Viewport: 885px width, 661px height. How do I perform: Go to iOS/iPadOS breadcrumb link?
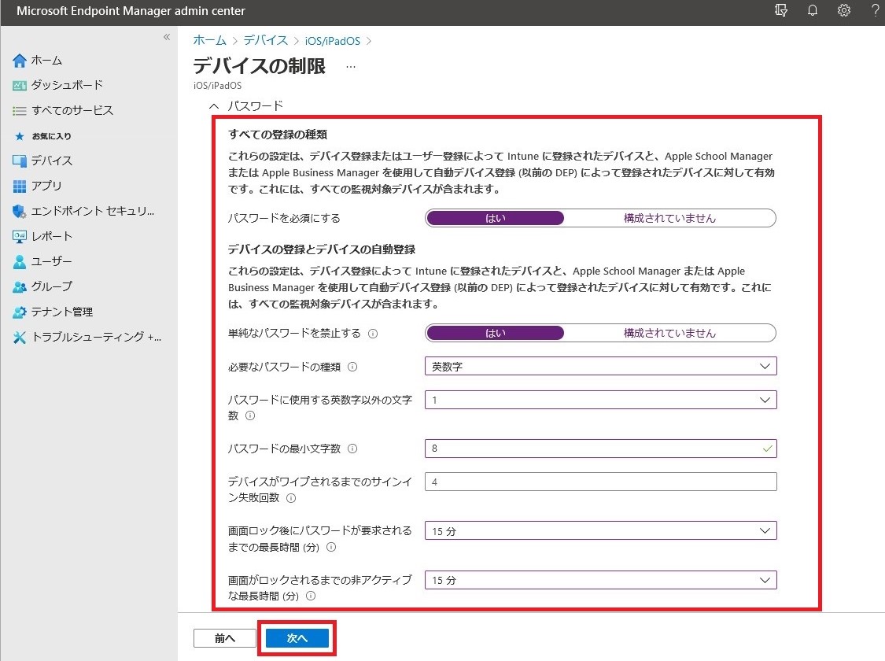[333, 41]
